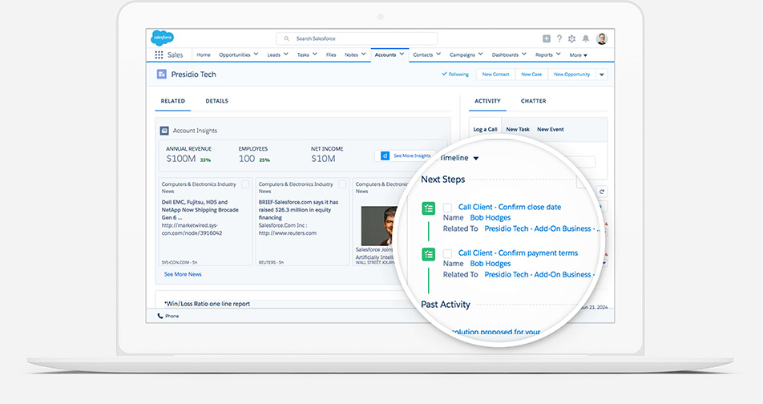Expand the Opportunities nav dropdown arrow
Screen dimensions: 763x404
pyautogui.click(x=256, y=55)
